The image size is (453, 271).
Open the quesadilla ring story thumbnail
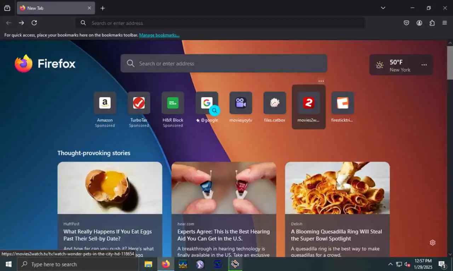337,188
